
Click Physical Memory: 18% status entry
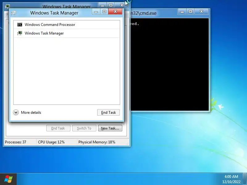[x=97, y=142]
